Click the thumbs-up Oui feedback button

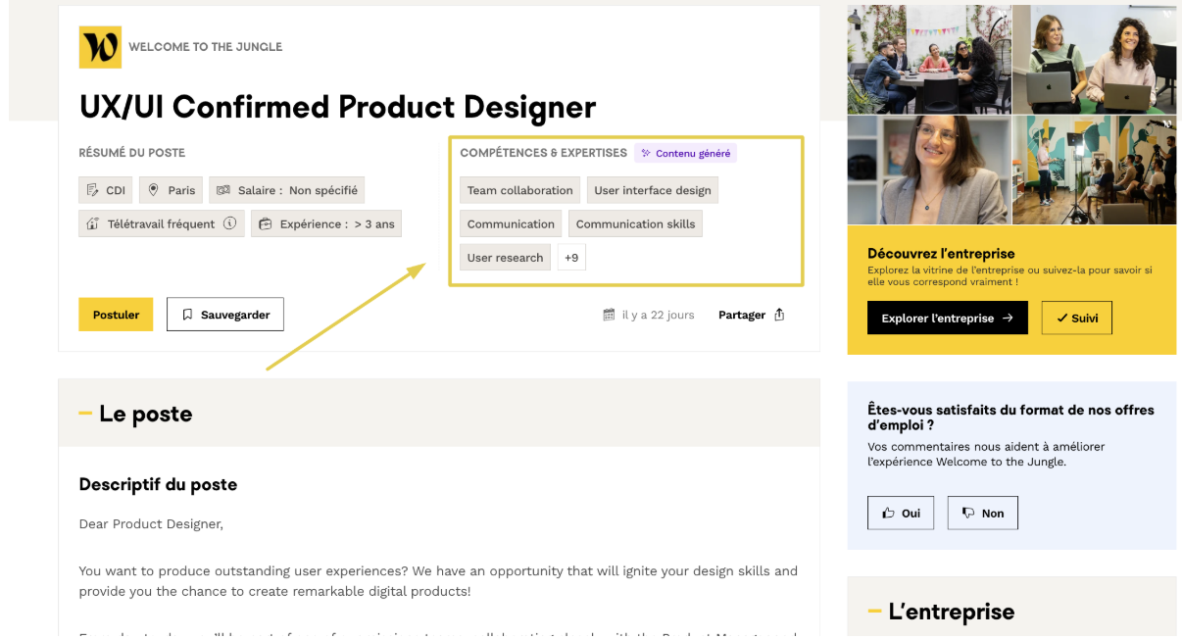[900, 513]
